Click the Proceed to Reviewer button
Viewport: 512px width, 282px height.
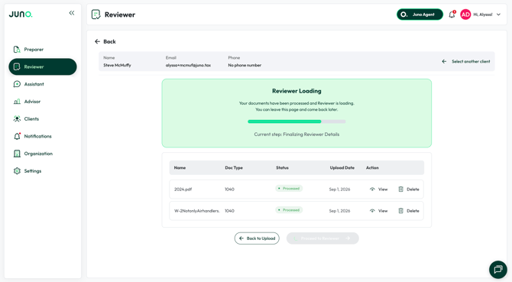[x=322, y=238]
